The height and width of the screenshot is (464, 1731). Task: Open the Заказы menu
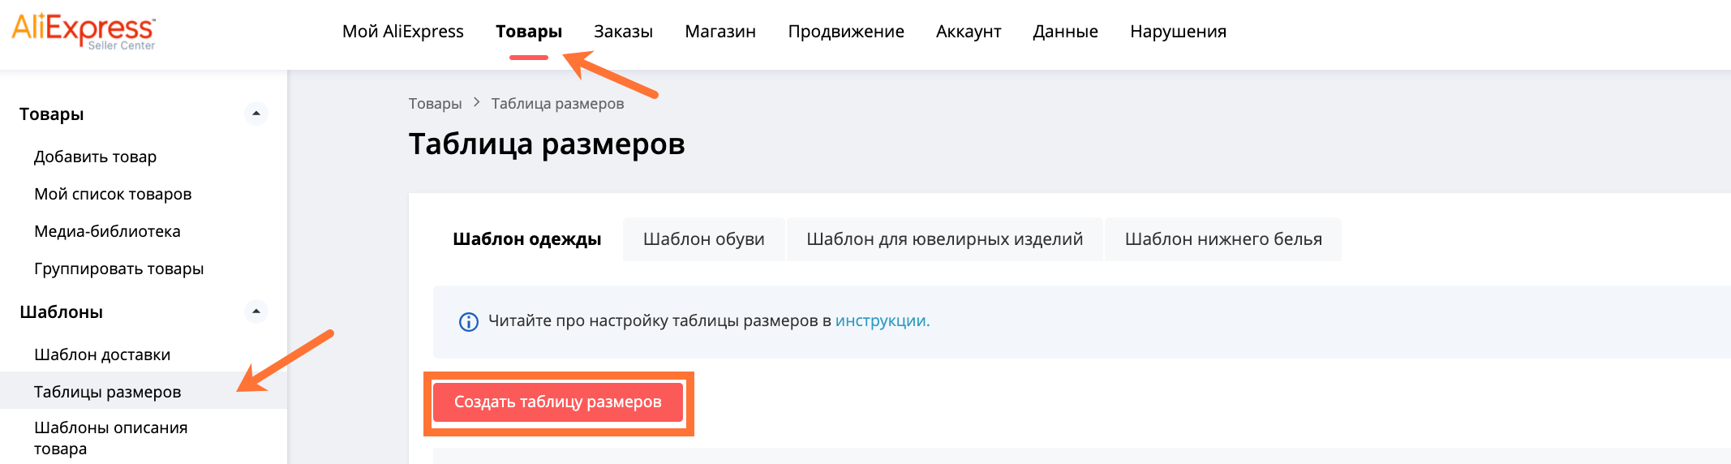(623, 32)
